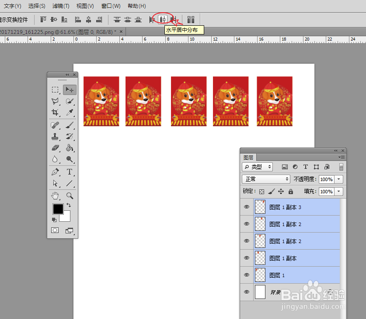This screenshot has width=366, height=319.
Task: Select the Clone Stamp tool
Action: pyautogui.click(x=55, y=136)
